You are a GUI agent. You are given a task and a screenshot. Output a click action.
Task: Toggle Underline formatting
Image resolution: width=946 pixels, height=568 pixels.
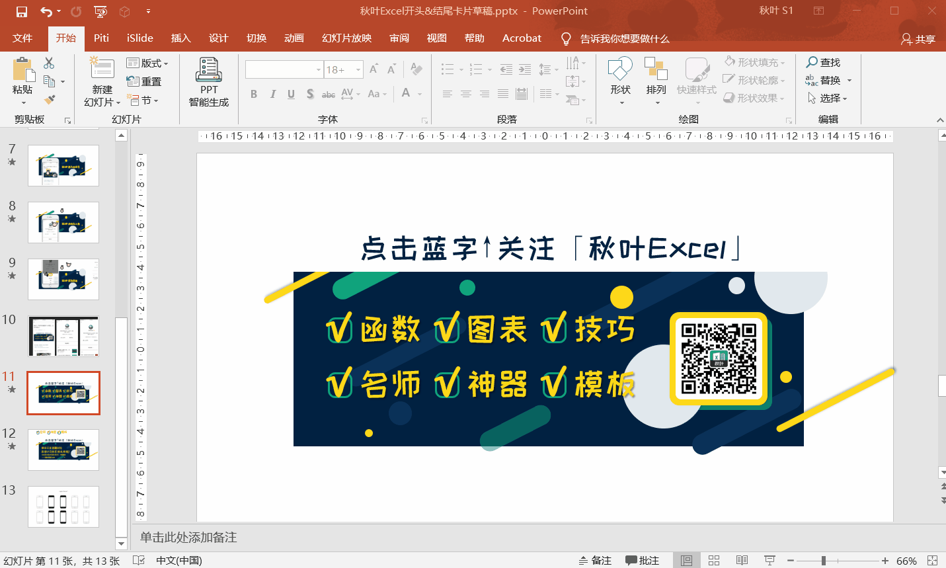click(291, 94)
